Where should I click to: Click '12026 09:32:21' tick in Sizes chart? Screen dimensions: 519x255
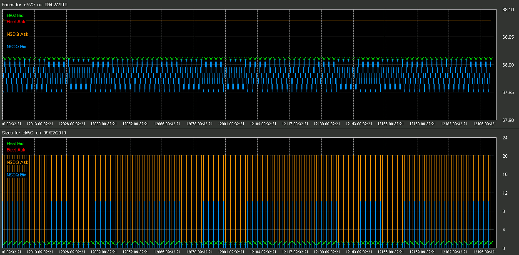72,252
